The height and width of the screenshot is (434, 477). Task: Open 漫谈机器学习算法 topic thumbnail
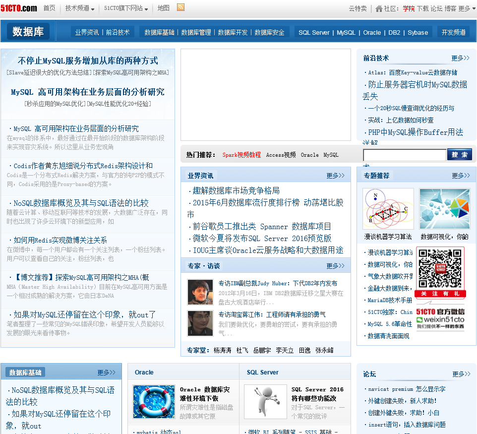(x=388, y=208)
